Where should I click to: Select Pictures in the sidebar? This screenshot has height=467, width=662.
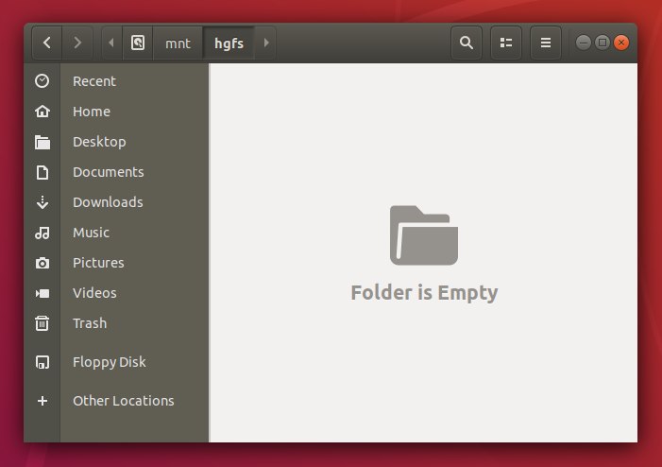pyautogui.click(x=98, y=263)
